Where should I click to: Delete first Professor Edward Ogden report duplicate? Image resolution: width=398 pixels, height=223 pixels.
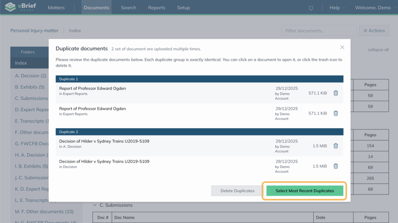336,93
